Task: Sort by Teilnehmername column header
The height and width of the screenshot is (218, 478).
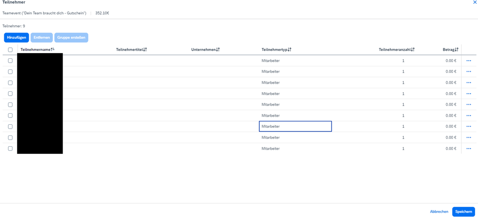Action: pyautogui.click(x=37, y=50)
